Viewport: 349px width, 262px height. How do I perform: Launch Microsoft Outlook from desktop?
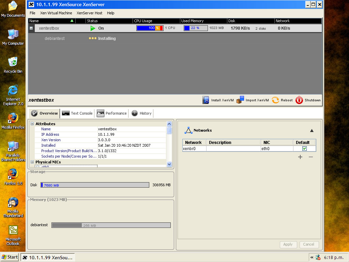13,235
